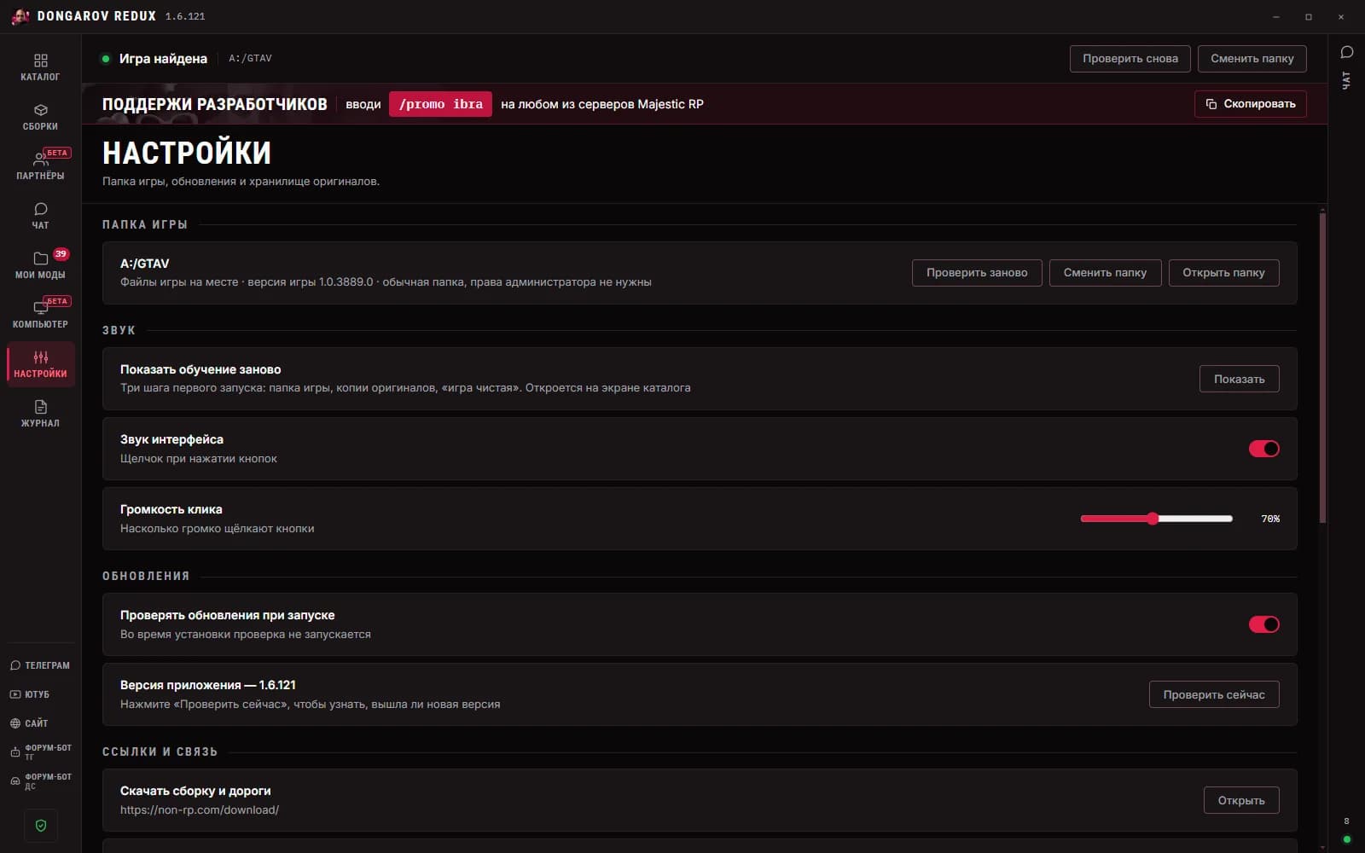Viewport: 1365px width, 853px height.
Task: Select the Настройки sliders icon
Action: [x=40, y=364]
